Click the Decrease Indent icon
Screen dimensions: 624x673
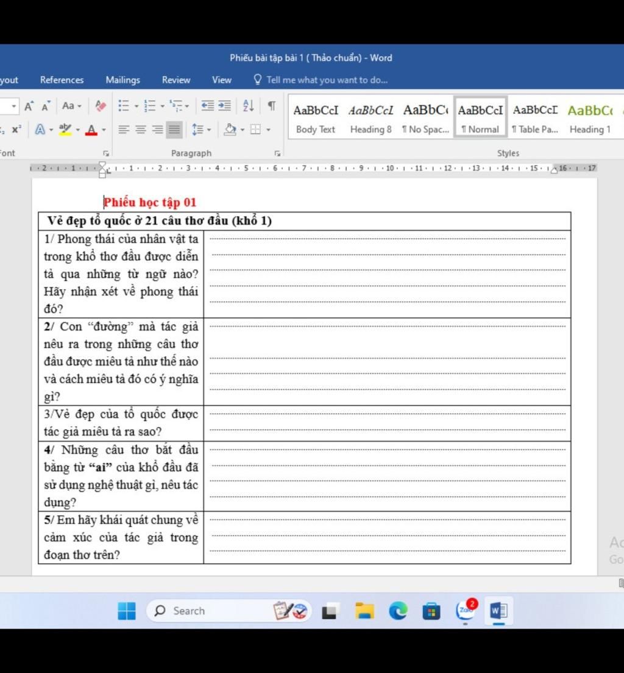[208, 106]
